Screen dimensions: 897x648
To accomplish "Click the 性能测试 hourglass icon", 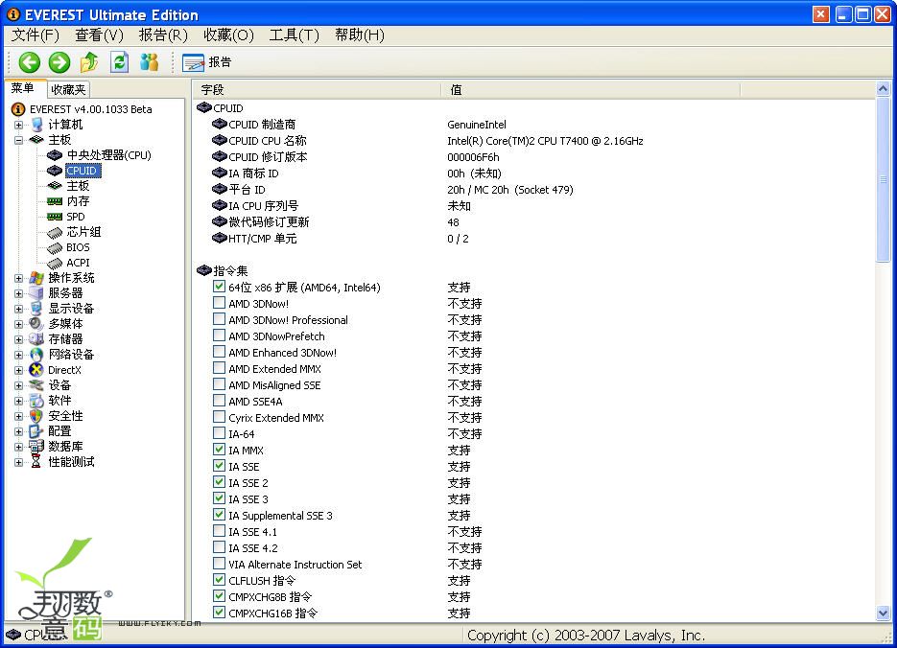I will [36, 462].
